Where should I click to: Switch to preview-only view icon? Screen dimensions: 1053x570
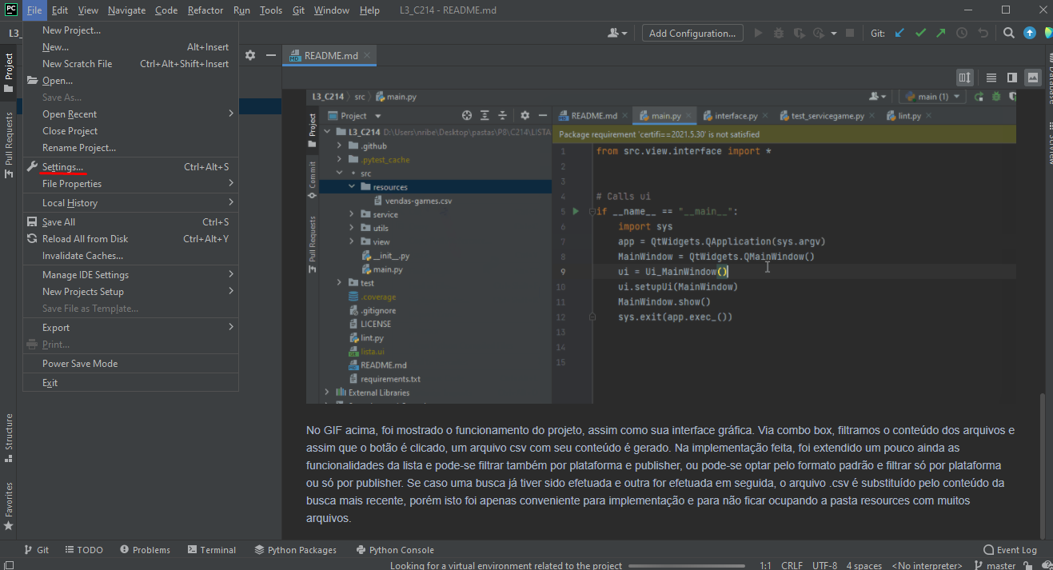[x=1033, y=78]
